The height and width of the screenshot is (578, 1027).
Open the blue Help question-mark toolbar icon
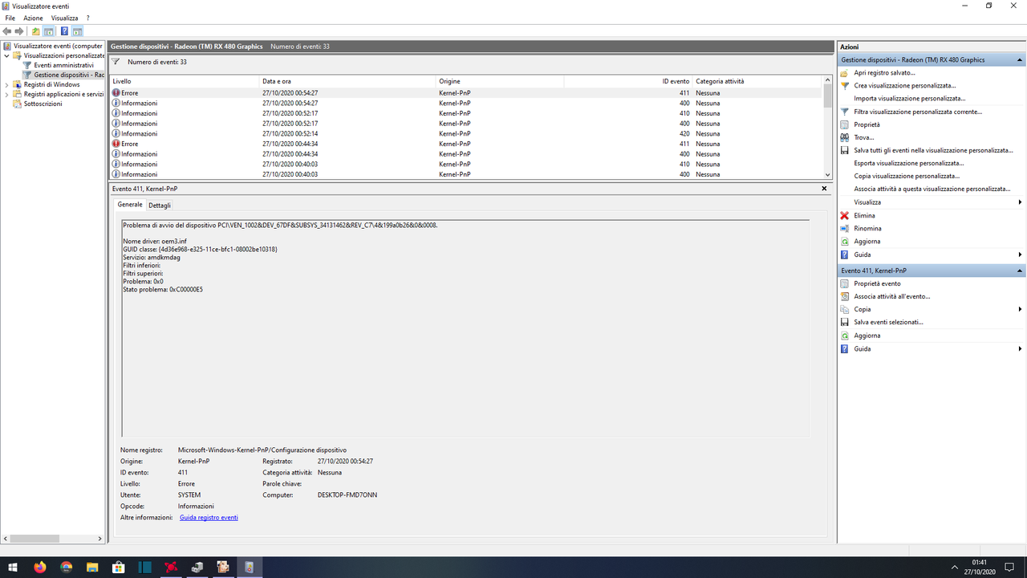point(64,31)
